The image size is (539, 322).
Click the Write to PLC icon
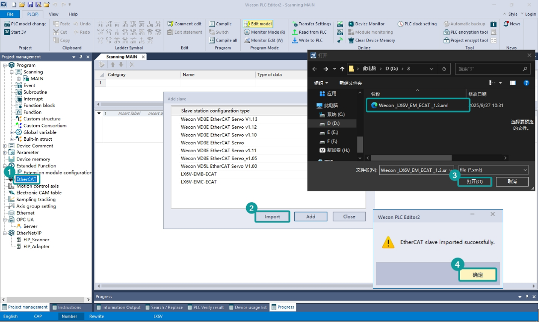[295, 40]
